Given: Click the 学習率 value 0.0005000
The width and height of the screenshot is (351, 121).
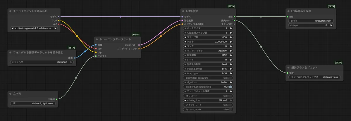Looking at the screenshot, I should 220,42.
